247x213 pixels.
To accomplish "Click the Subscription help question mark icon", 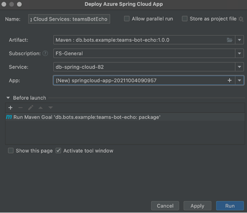I will pyautogui.click(x=45, y=53).
